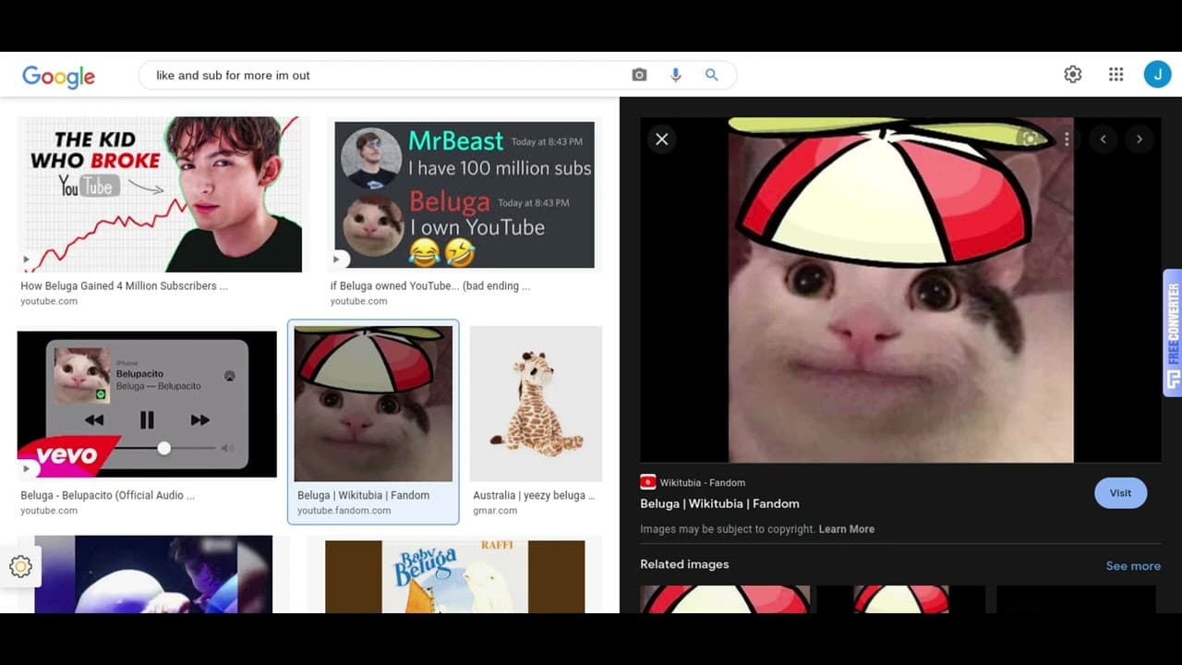This screenshot has height=665, width=1182.
Task: Open "if Beluga owned YouTube" result title
Action: pyautogui.click(x=430, y=286)
